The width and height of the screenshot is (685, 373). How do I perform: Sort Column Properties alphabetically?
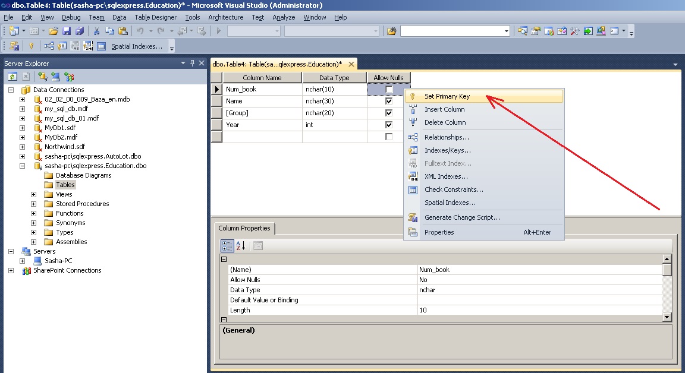click(241, 246)
